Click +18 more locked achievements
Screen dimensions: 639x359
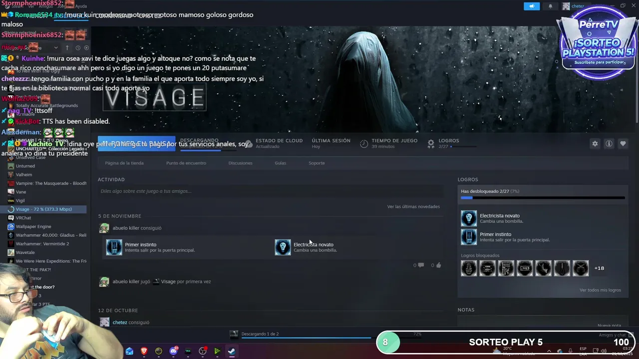(599, 268)
